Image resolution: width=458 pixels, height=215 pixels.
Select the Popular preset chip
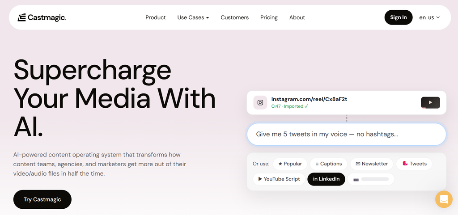(x=290, y=164)
